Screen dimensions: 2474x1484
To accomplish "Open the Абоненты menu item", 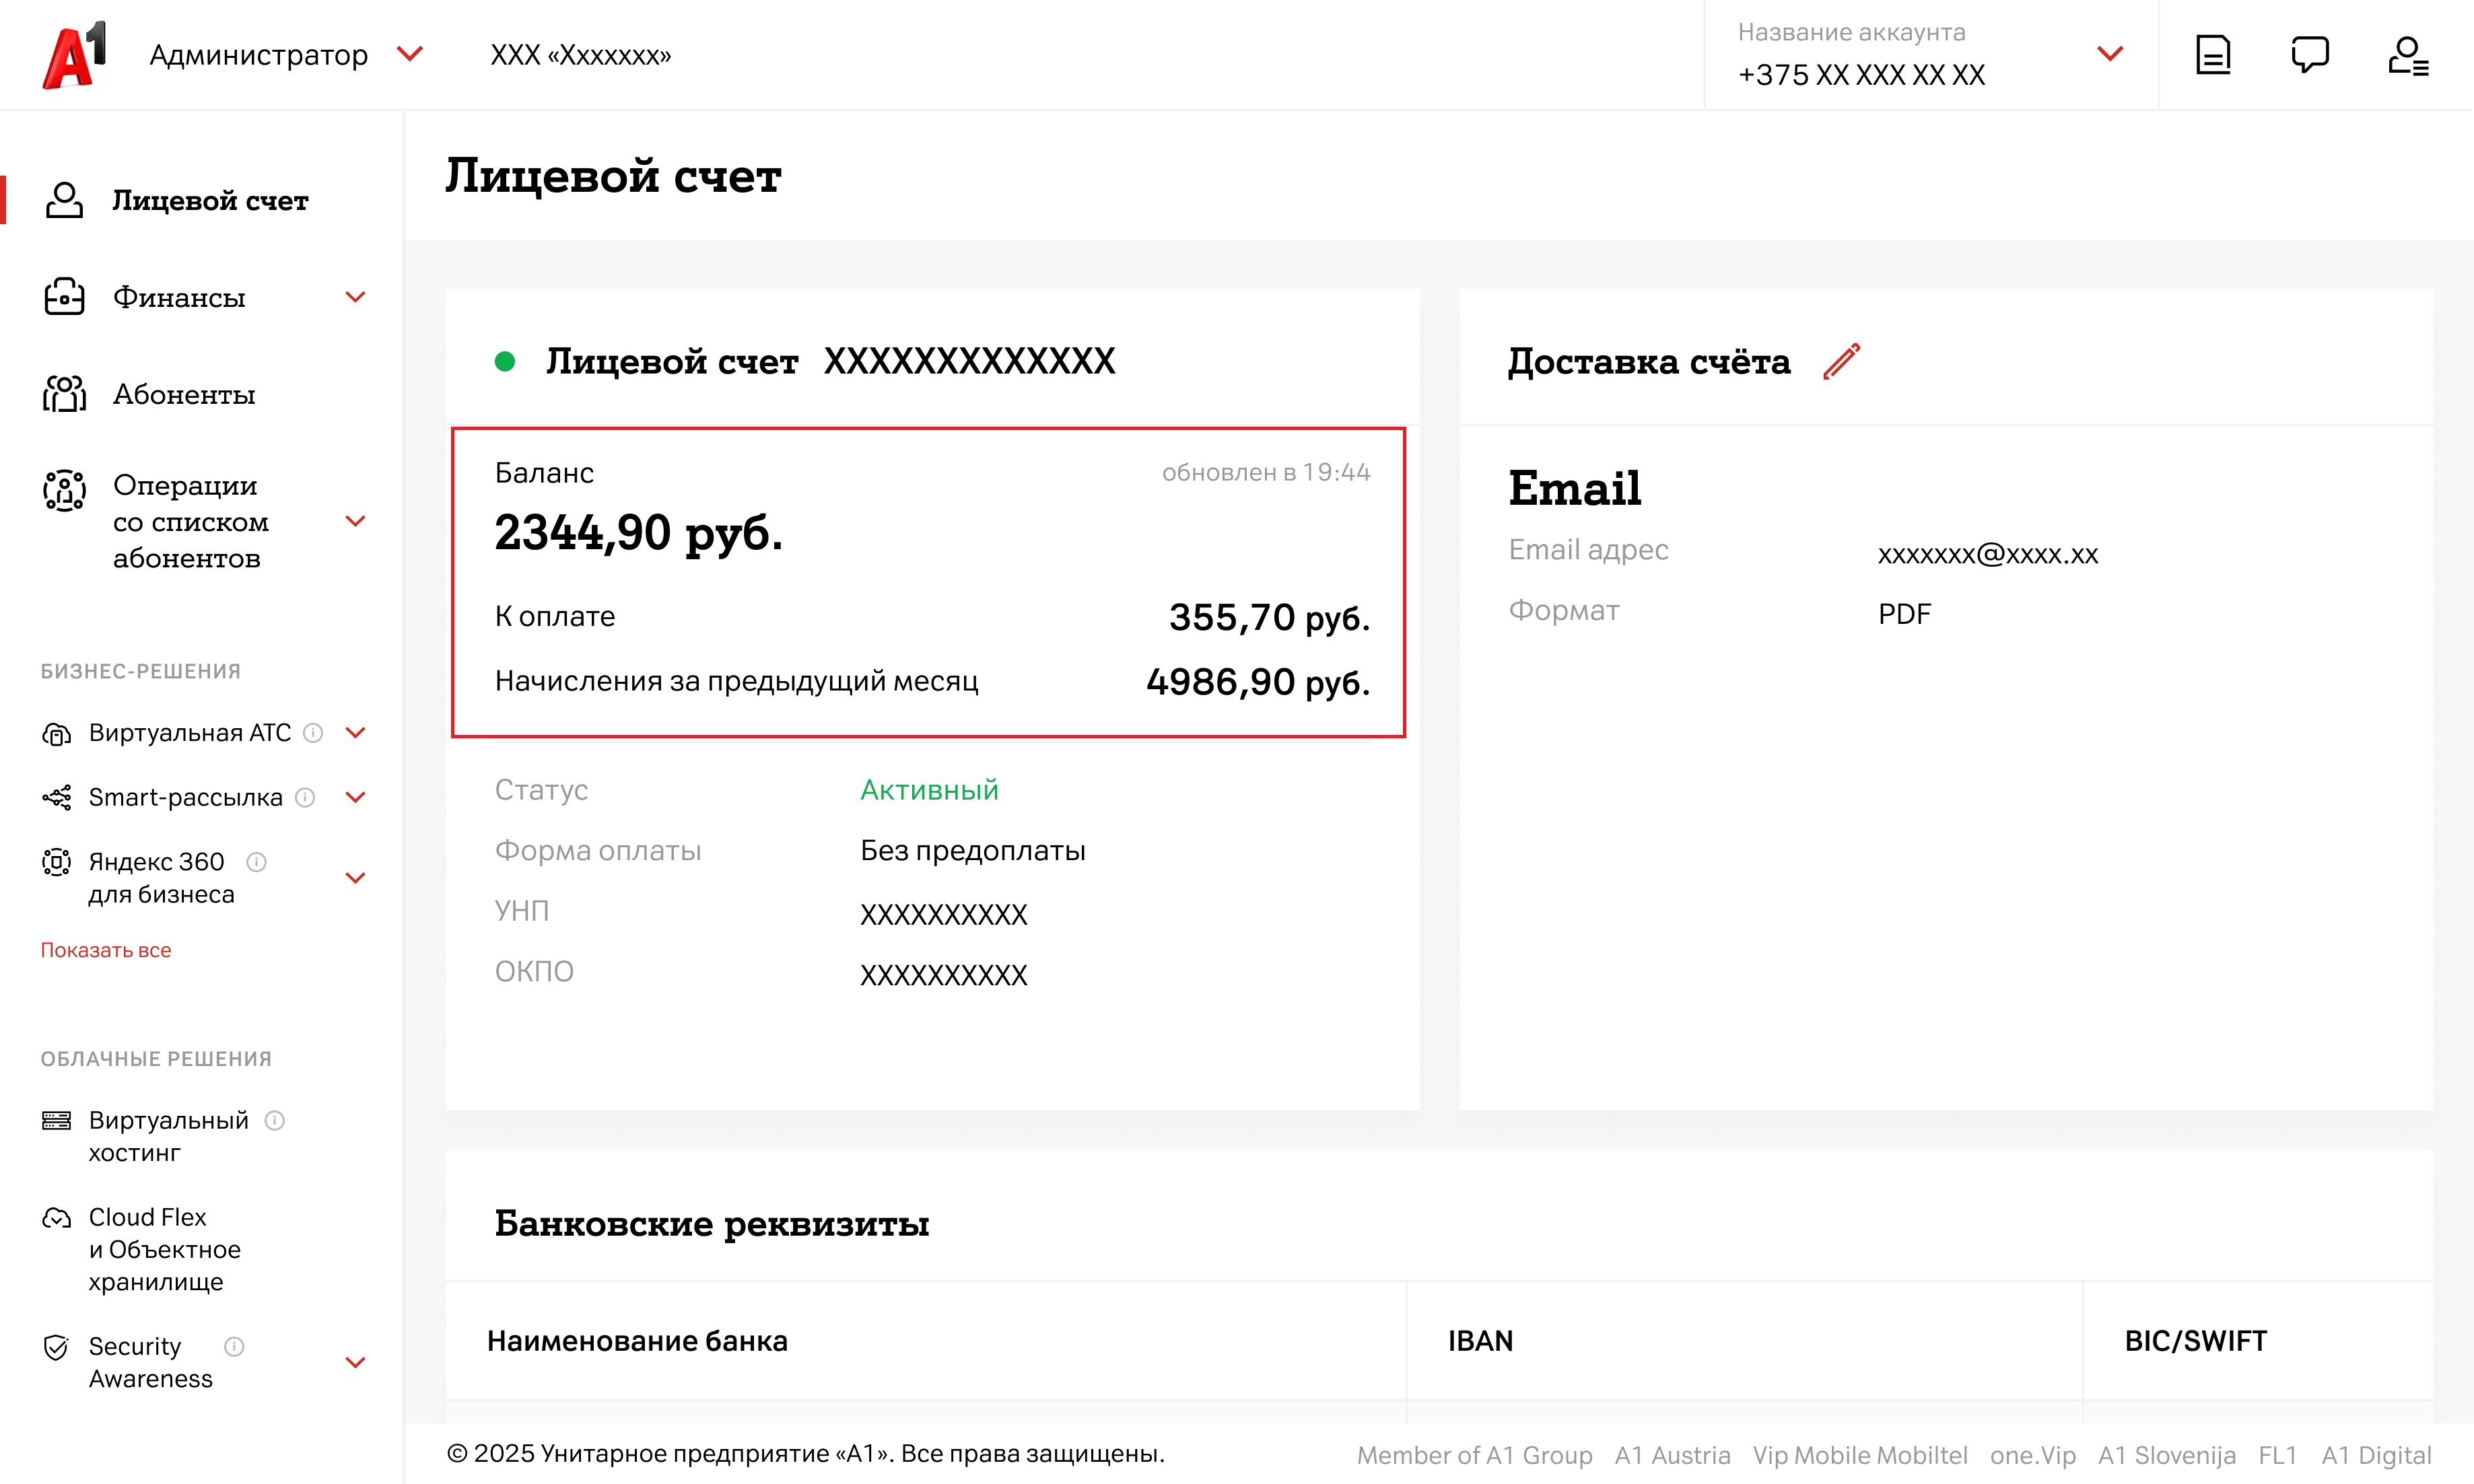I will tap(184, 394).
